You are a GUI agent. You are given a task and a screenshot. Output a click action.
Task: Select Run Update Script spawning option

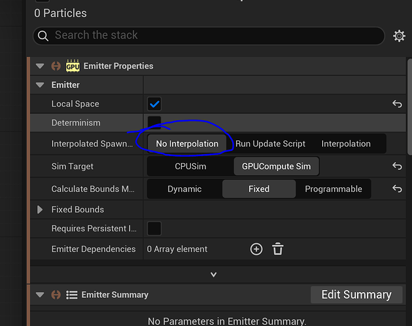click(x=270, y=144)
